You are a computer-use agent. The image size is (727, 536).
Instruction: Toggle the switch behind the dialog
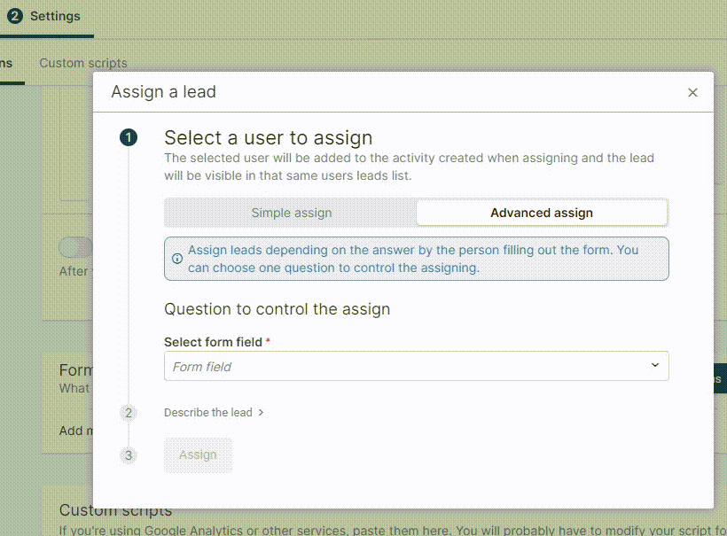tap(76, 247)
